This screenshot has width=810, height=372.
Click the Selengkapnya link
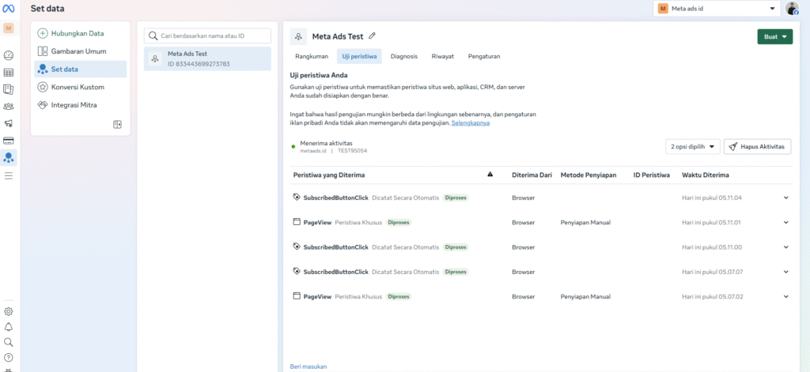[x=470, y=123]
